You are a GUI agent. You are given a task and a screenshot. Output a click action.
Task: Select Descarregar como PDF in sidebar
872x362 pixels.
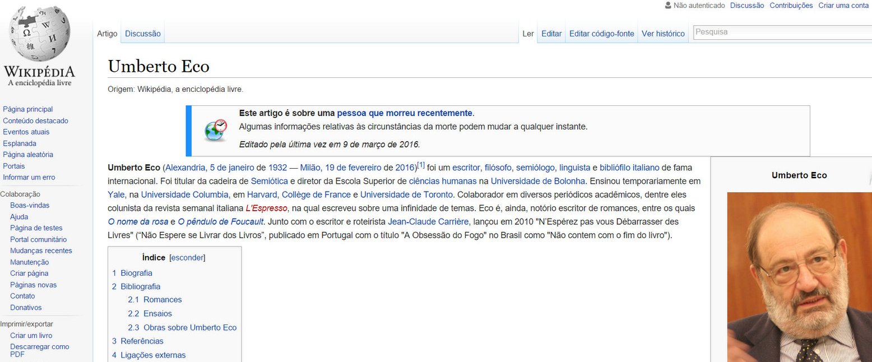(x=39, y=350)
